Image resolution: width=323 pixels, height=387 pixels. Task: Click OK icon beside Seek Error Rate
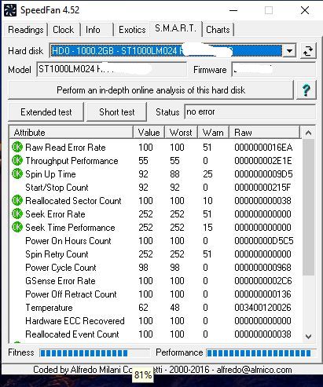(x=17, y=214)
